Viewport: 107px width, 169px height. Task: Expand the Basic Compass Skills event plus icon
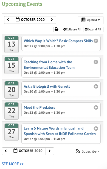pos(96,41)
